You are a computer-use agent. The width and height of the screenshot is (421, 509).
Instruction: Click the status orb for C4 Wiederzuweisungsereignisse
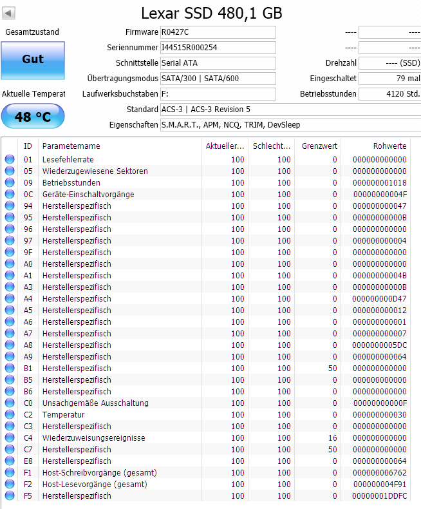tap(10, 437)
